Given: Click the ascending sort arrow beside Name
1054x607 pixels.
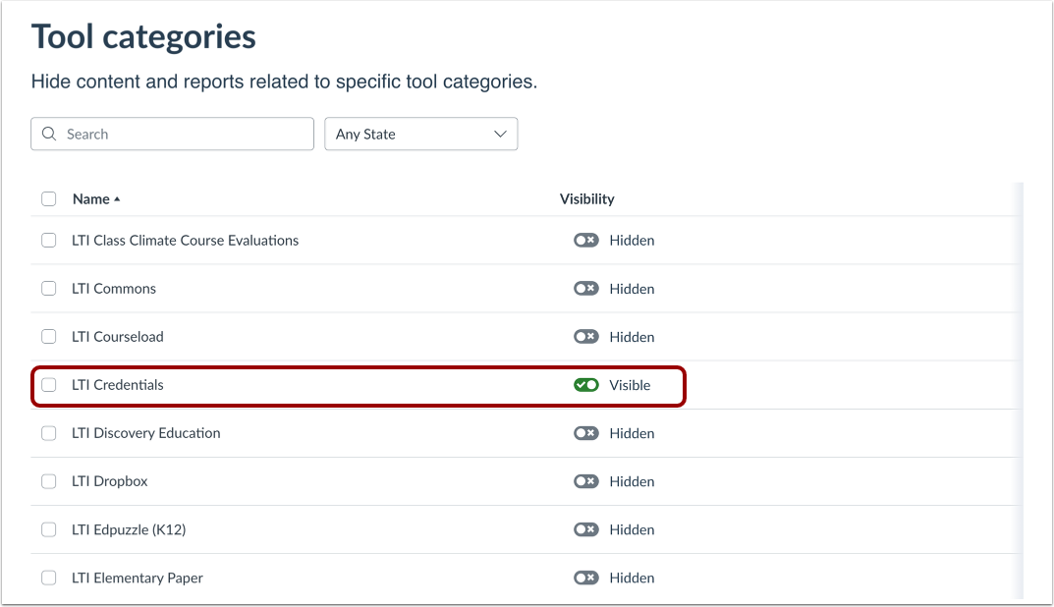Looking at the screenshot, I should click(x=117, y=198).
